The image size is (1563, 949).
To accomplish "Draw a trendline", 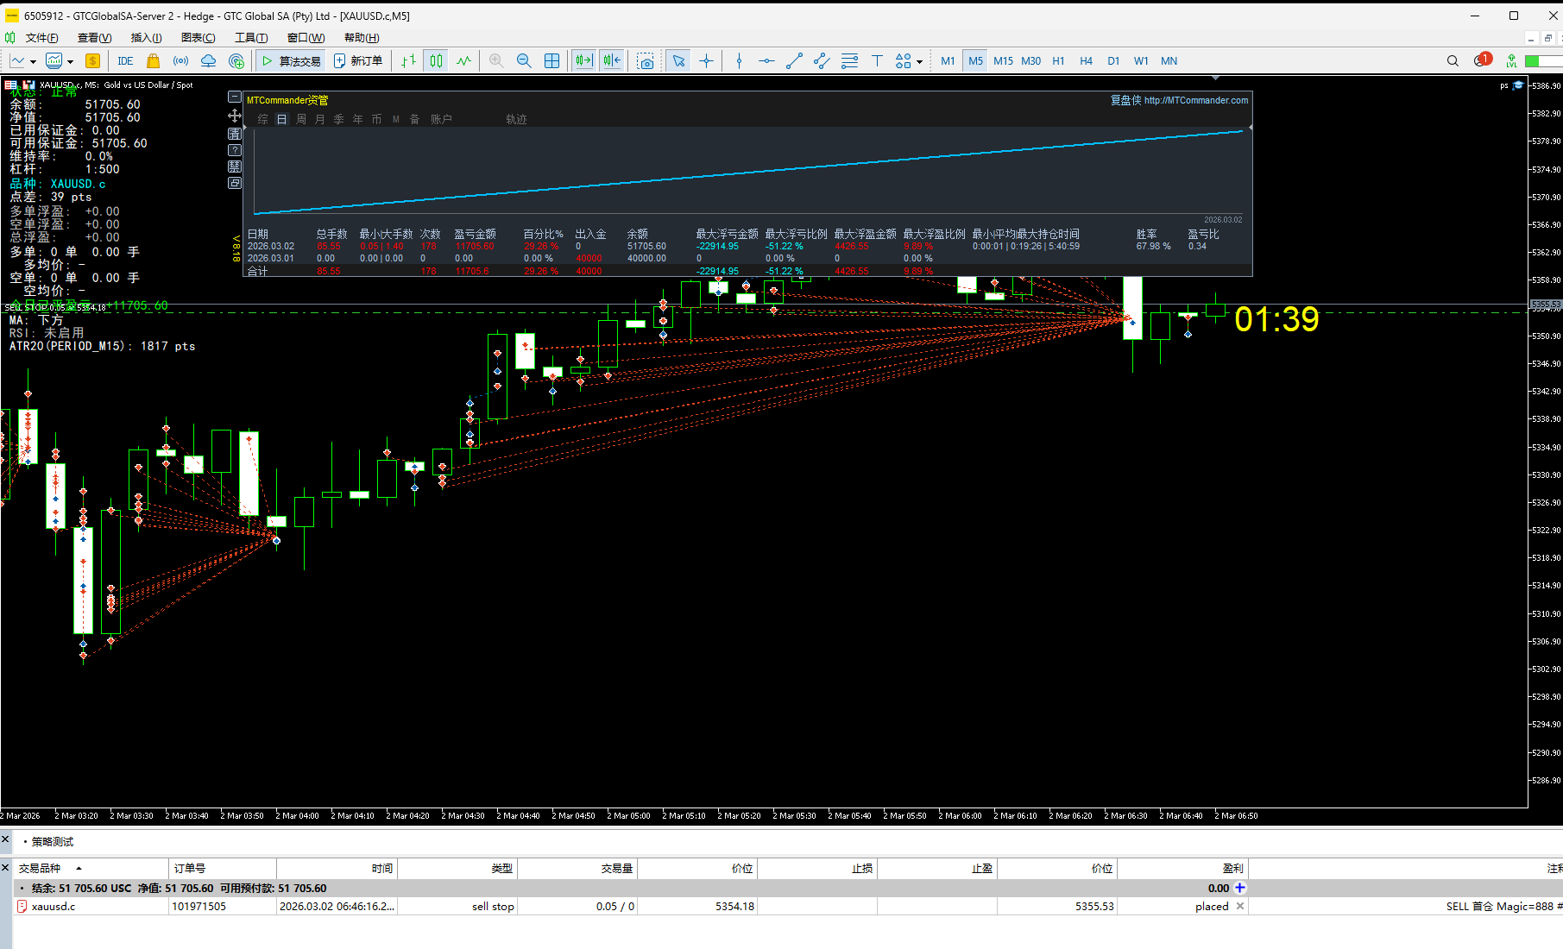I will click(x=794, y=60).
